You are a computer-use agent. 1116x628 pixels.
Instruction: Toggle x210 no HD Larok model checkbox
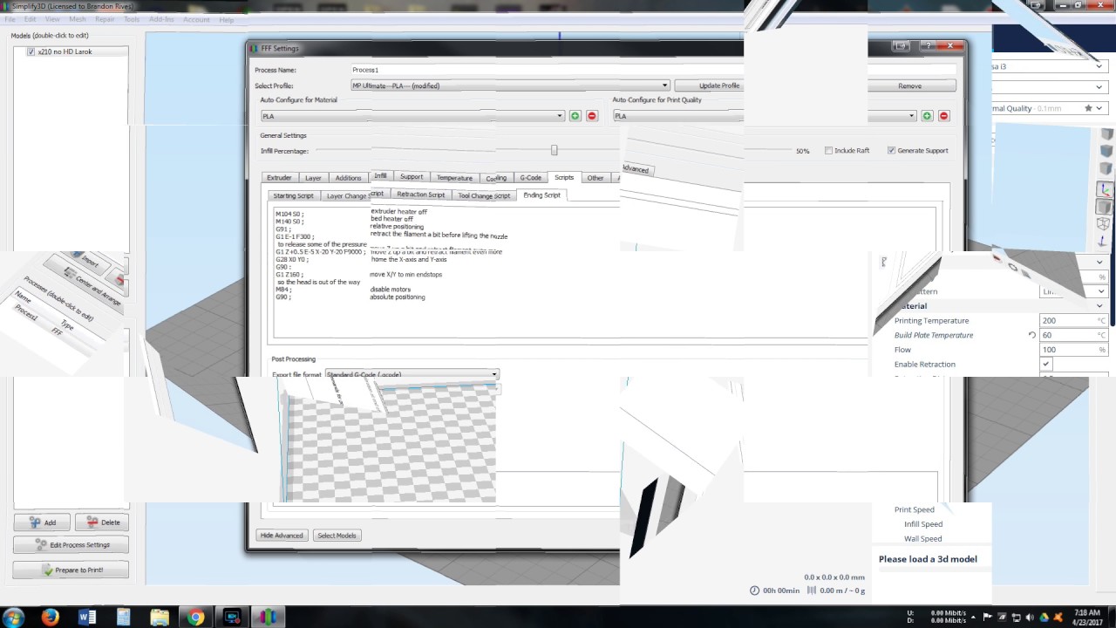pos(31,51)
